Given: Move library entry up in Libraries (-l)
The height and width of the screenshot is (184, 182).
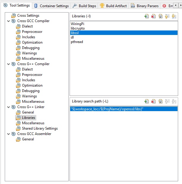Looking at the screenshot, I should (x=167, y=16).
